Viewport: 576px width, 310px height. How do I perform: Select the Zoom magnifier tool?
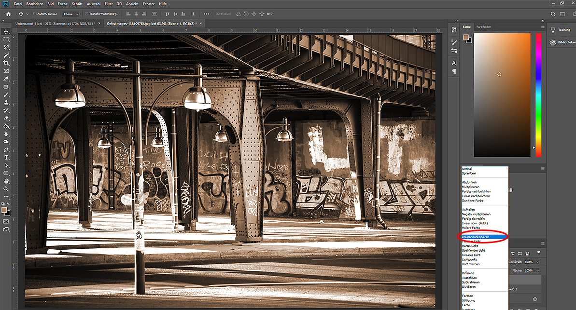(6, 189)
